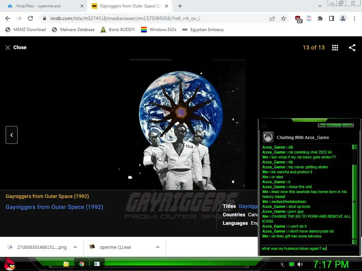Click message 'ok then gift him some bitcoins'
The width and height of the screenshot is (362, 271).
296,236
